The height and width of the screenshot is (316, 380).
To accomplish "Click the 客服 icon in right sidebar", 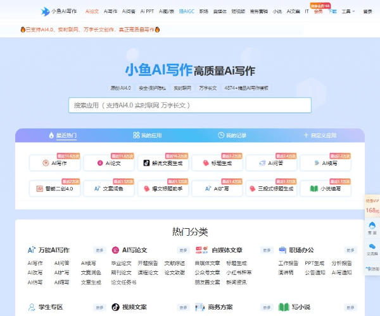I will pos(372,227).
